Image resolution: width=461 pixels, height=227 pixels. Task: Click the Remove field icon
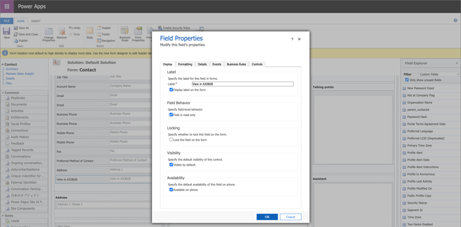coord(61,32)
